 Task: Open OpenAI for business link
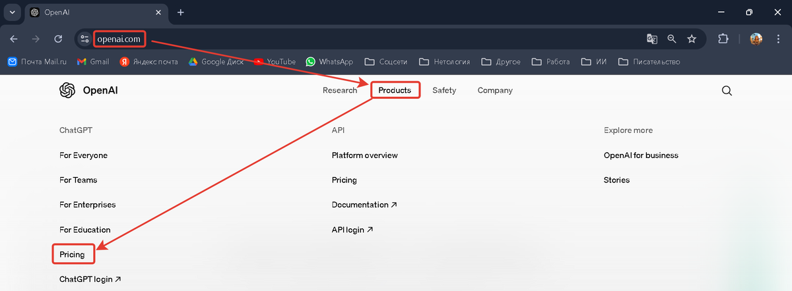tap(641, 155)
